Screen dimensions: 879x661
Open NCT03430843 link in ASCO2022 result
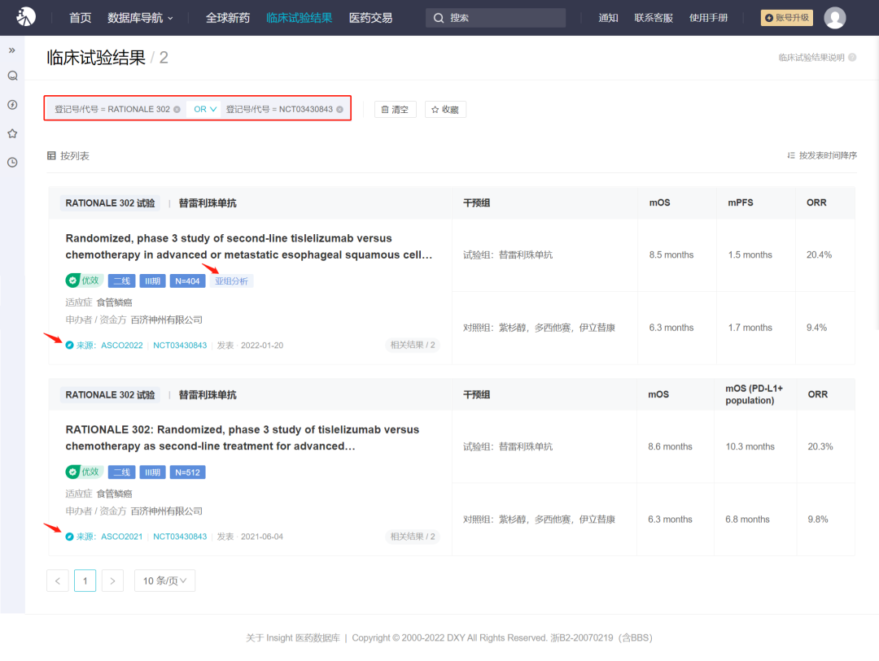click(180, 345)
